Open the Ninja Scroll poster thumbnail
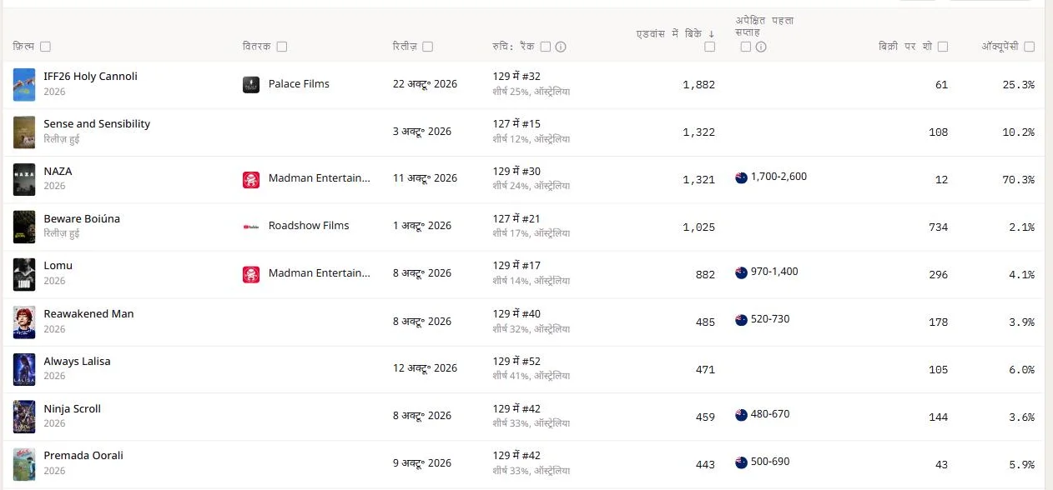 tap(24, 417)
